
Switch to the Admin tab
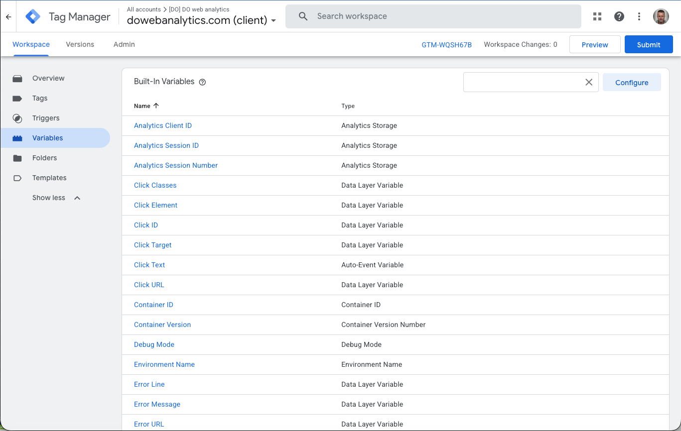[124, 44]
